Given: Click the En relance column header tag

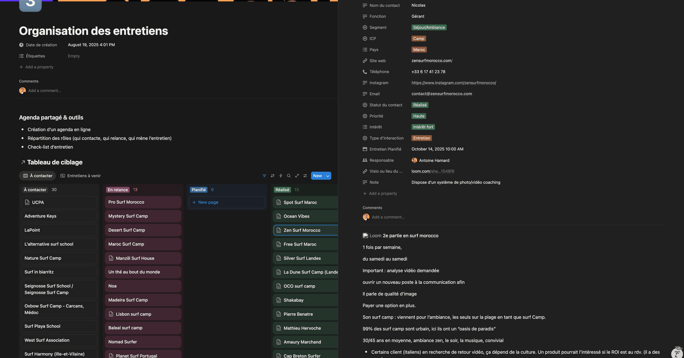Looking at the screenshot, I should point(118,190).
